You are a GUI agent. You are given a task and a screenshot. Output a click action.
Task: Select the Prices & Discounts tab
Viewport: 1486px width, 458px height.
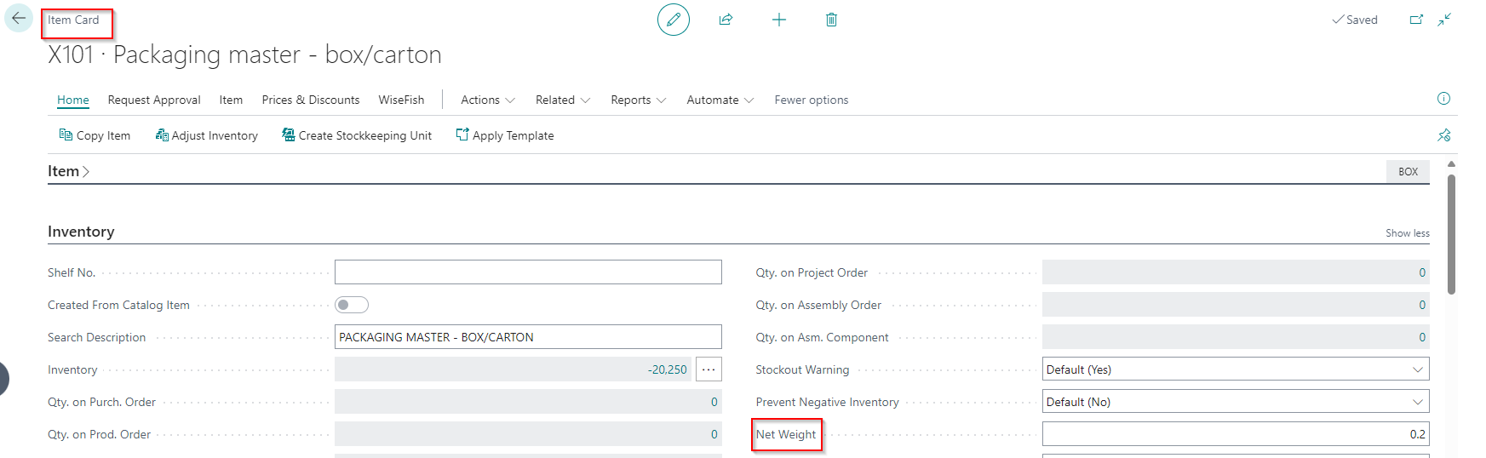coord(310,100)
